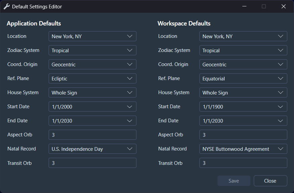This screenshot has height=193, width=294.
Task: Select the Aspect Orb field under Application Defaults
Action: (x=92, y=135)
